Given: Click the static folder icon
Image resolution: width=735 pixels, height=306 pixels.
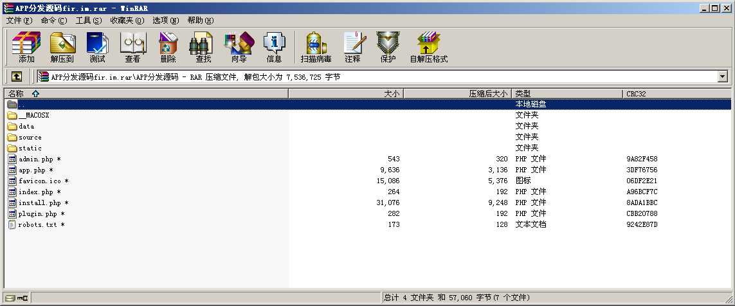Looking at the screenshot, I should (12, 148).
